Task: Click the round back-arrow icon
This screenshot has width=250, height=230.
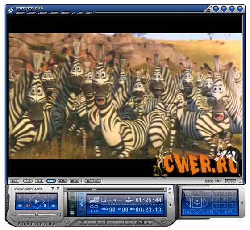Action: click(x=163, y=221)
